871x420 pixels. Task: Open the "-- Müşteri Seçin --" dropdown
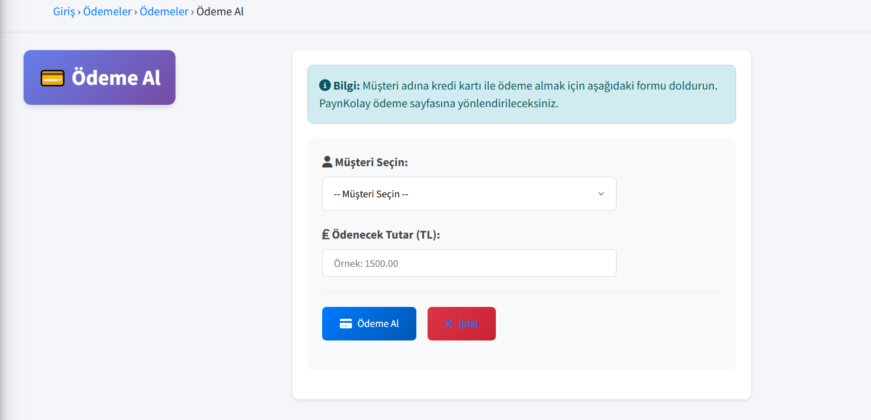click(x=459, y=194)
